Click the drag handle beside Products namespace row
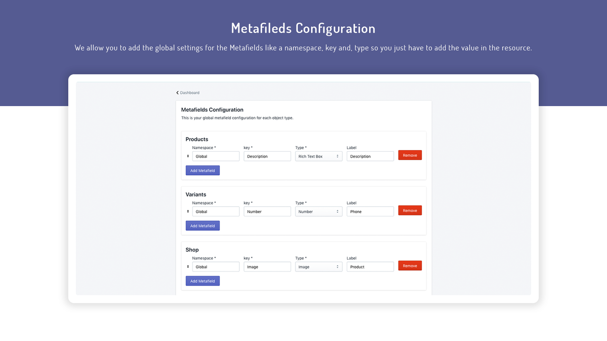This screenshot has width=607, height=341. tap(188, 156)
